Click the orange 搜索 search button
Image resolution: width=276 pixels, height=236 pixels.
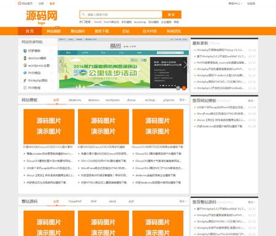pos(172,15)
